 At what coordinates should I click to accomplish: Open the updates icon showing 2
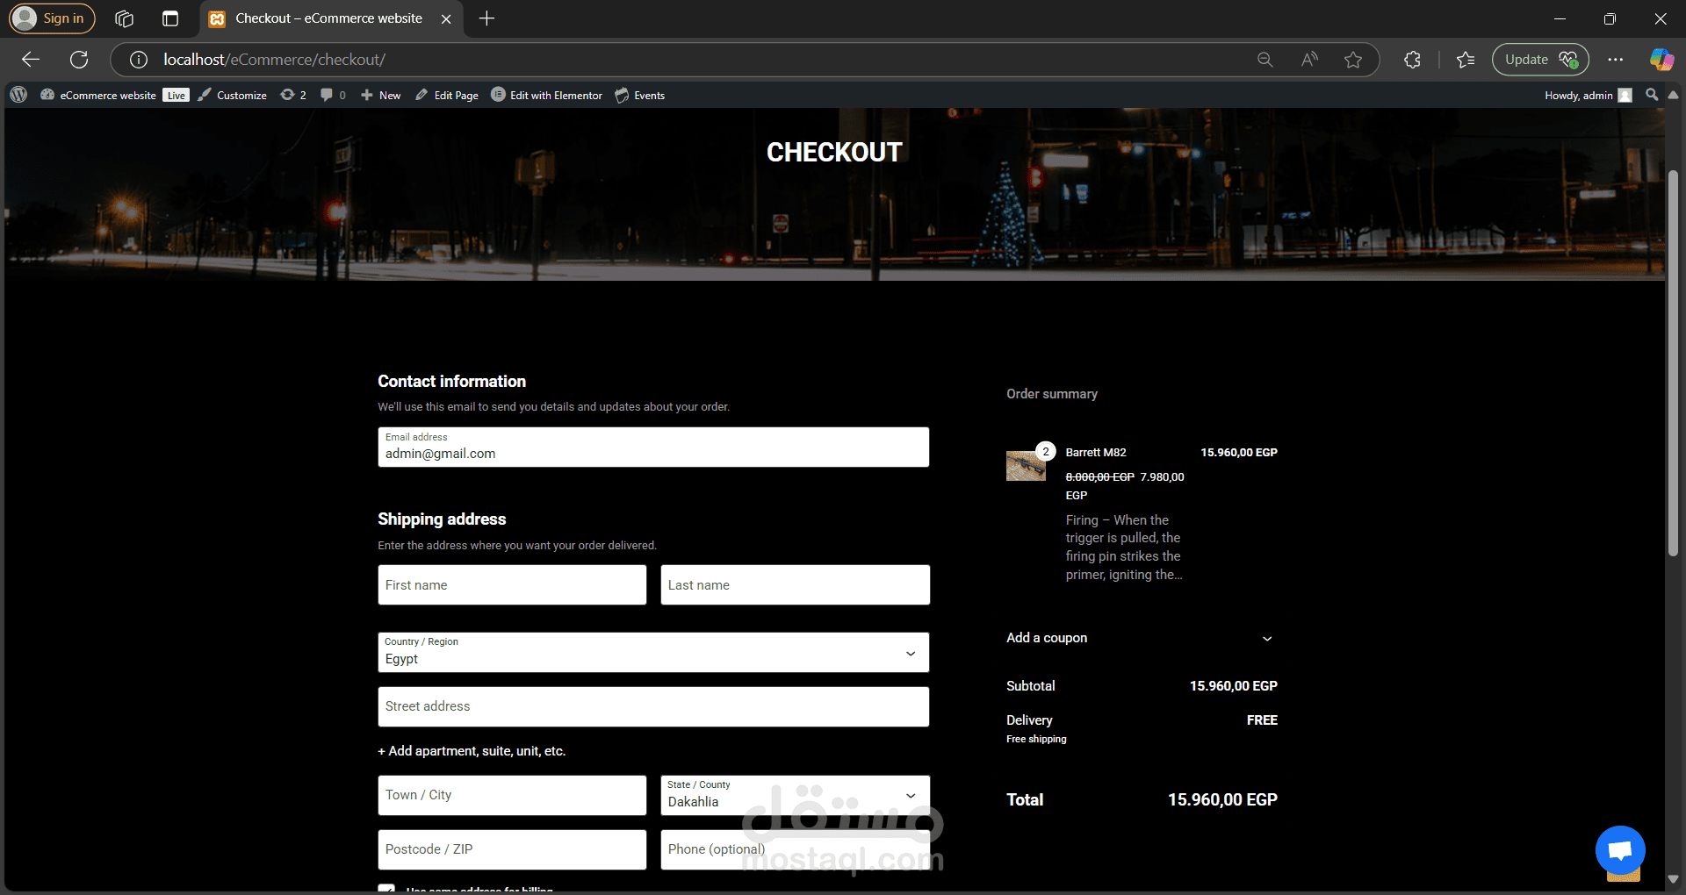pyautogui.click(x=293, y=95)
